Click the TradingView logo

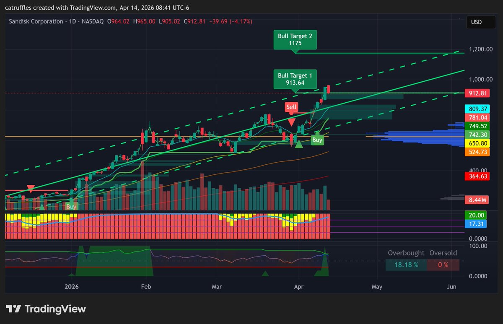tap(46, 309)
